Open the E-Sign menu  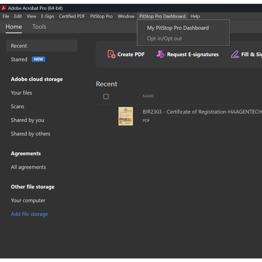tap(48, 16)
